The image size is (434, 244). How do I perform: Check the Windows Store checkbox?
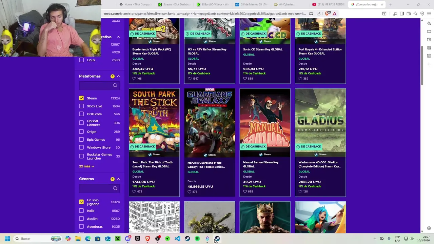[81, 147]
